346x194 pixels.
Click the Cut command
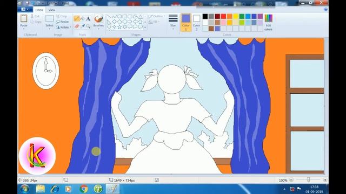coord(35,16)
